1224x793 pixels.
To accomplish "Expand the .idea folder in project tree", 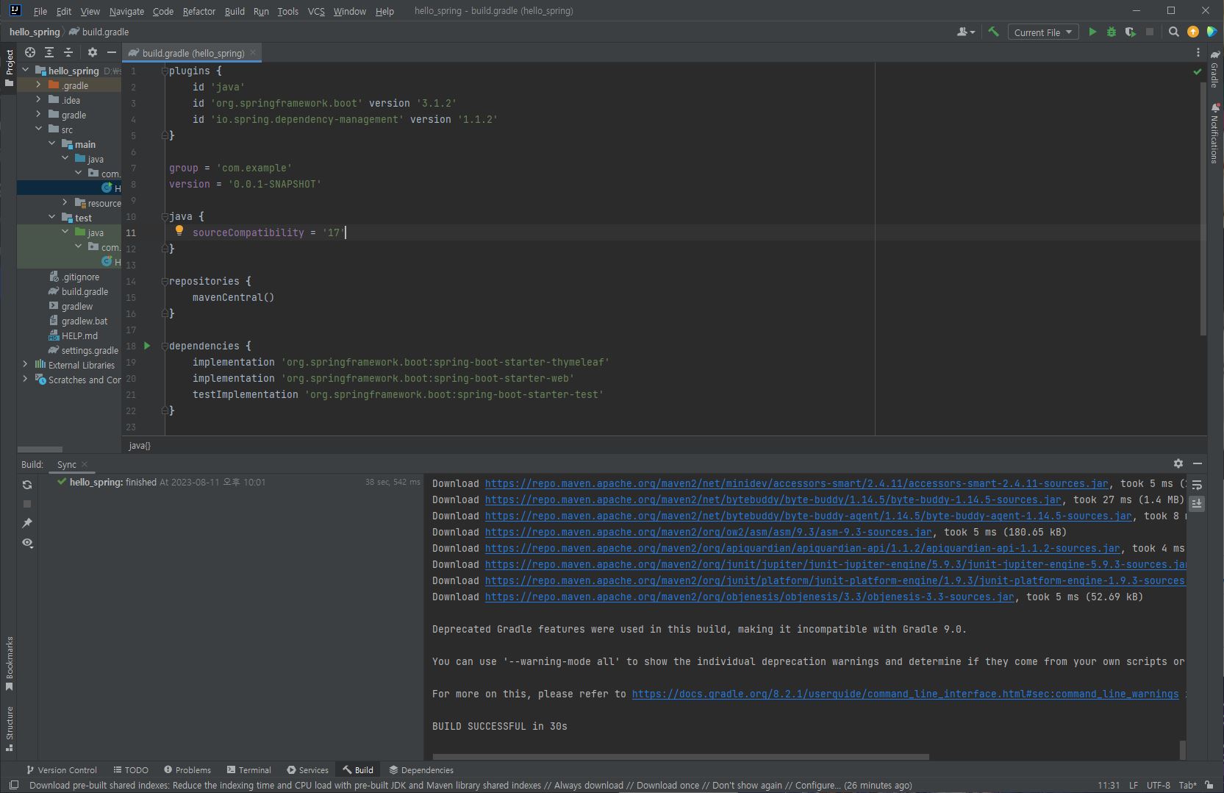I will point(39,99).
